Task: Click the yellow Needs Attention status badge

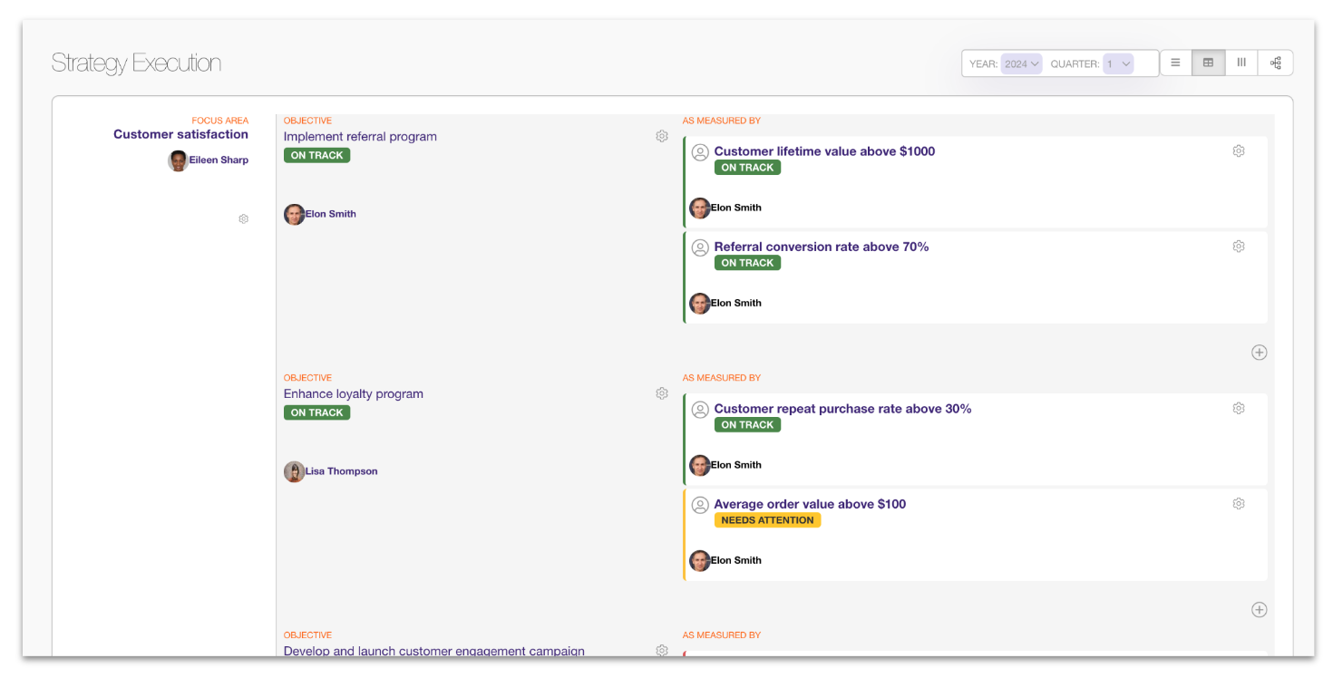Action: tap(767, 520)
